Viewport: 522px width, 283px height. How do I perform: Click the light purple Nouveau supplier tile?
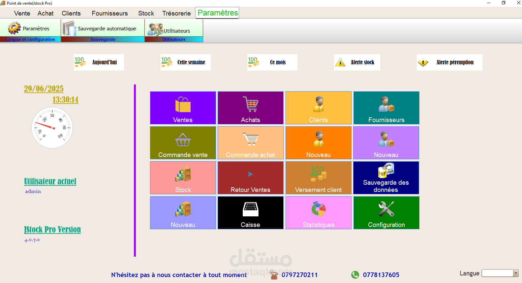[386, 143]
